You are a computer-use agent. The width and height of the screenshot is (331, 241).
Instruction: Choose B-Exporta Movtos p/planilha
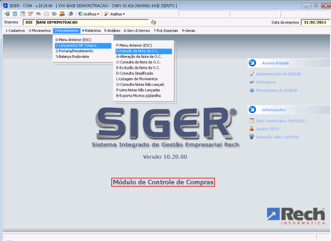[144, 96]
